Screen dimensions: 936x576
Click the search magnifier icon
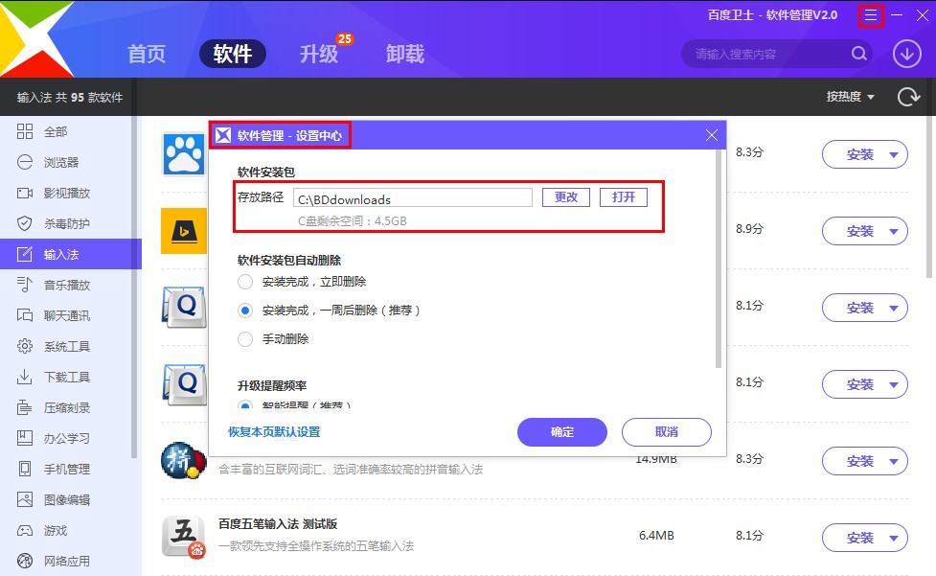[x=859, y=54]
